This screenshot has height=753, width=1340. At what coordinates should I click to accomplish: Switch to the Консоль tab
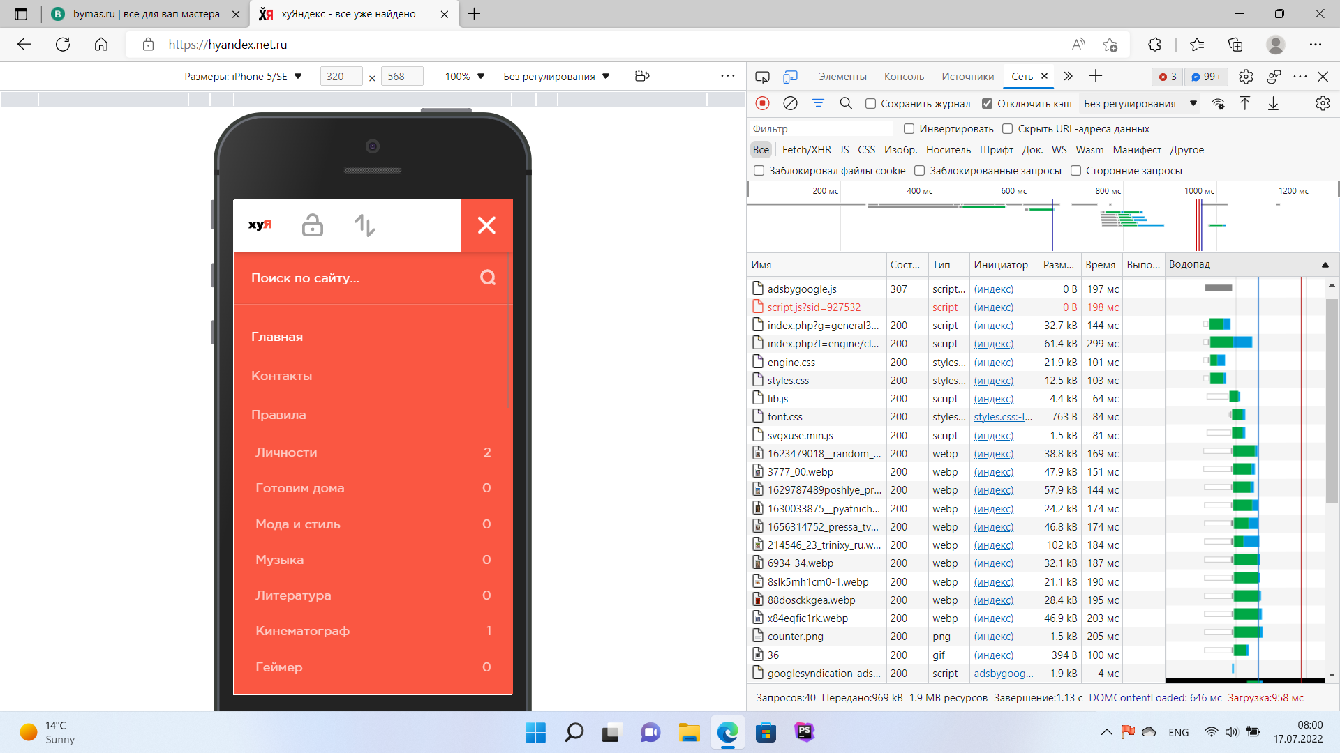point(903,77)
